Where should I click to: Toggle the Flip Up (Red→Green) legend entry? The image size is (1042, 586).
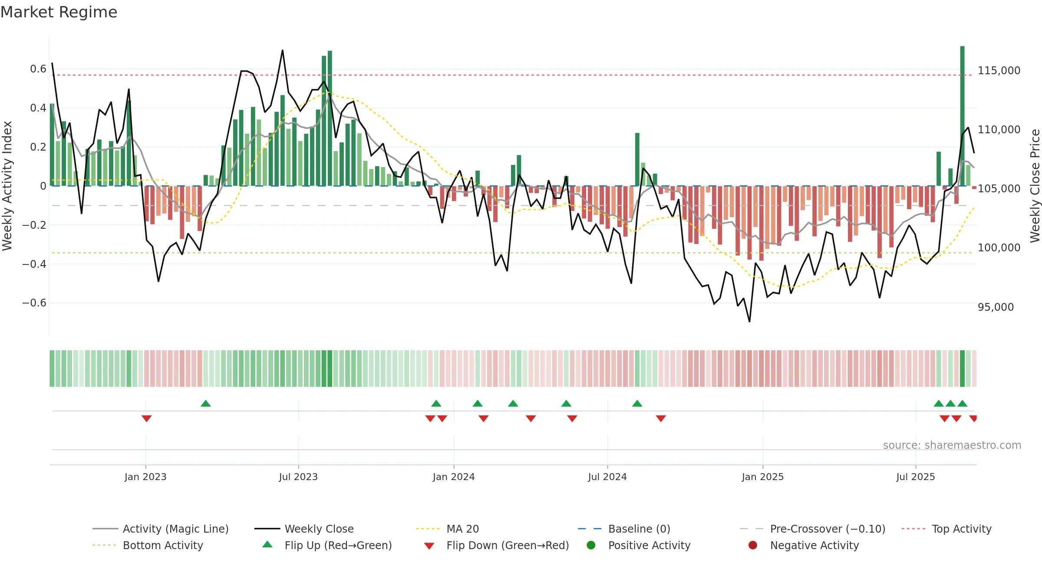click(327, 545)
